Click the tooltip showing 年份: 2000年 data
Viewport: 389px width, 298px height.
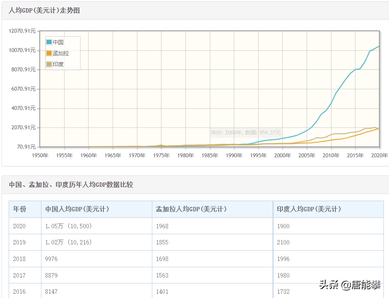coord(247,132)
